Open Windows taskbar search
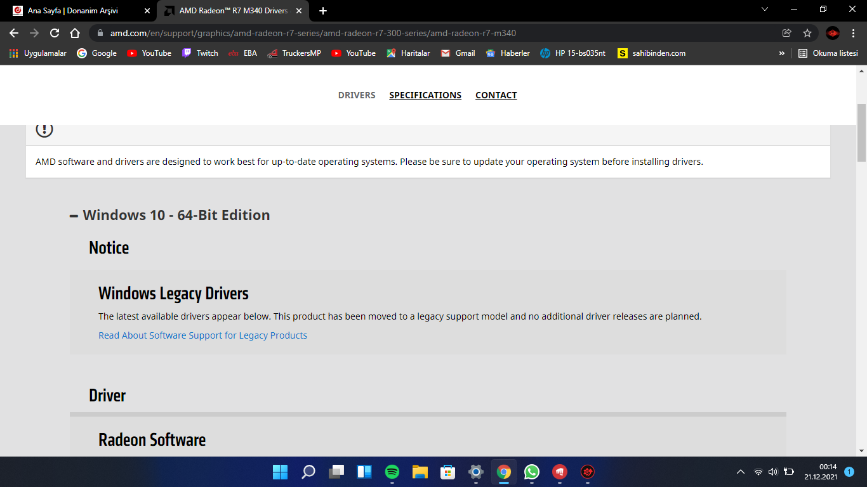Image resolution: width=867 pixels, height=487 pixels. click(x=308, y=472)
